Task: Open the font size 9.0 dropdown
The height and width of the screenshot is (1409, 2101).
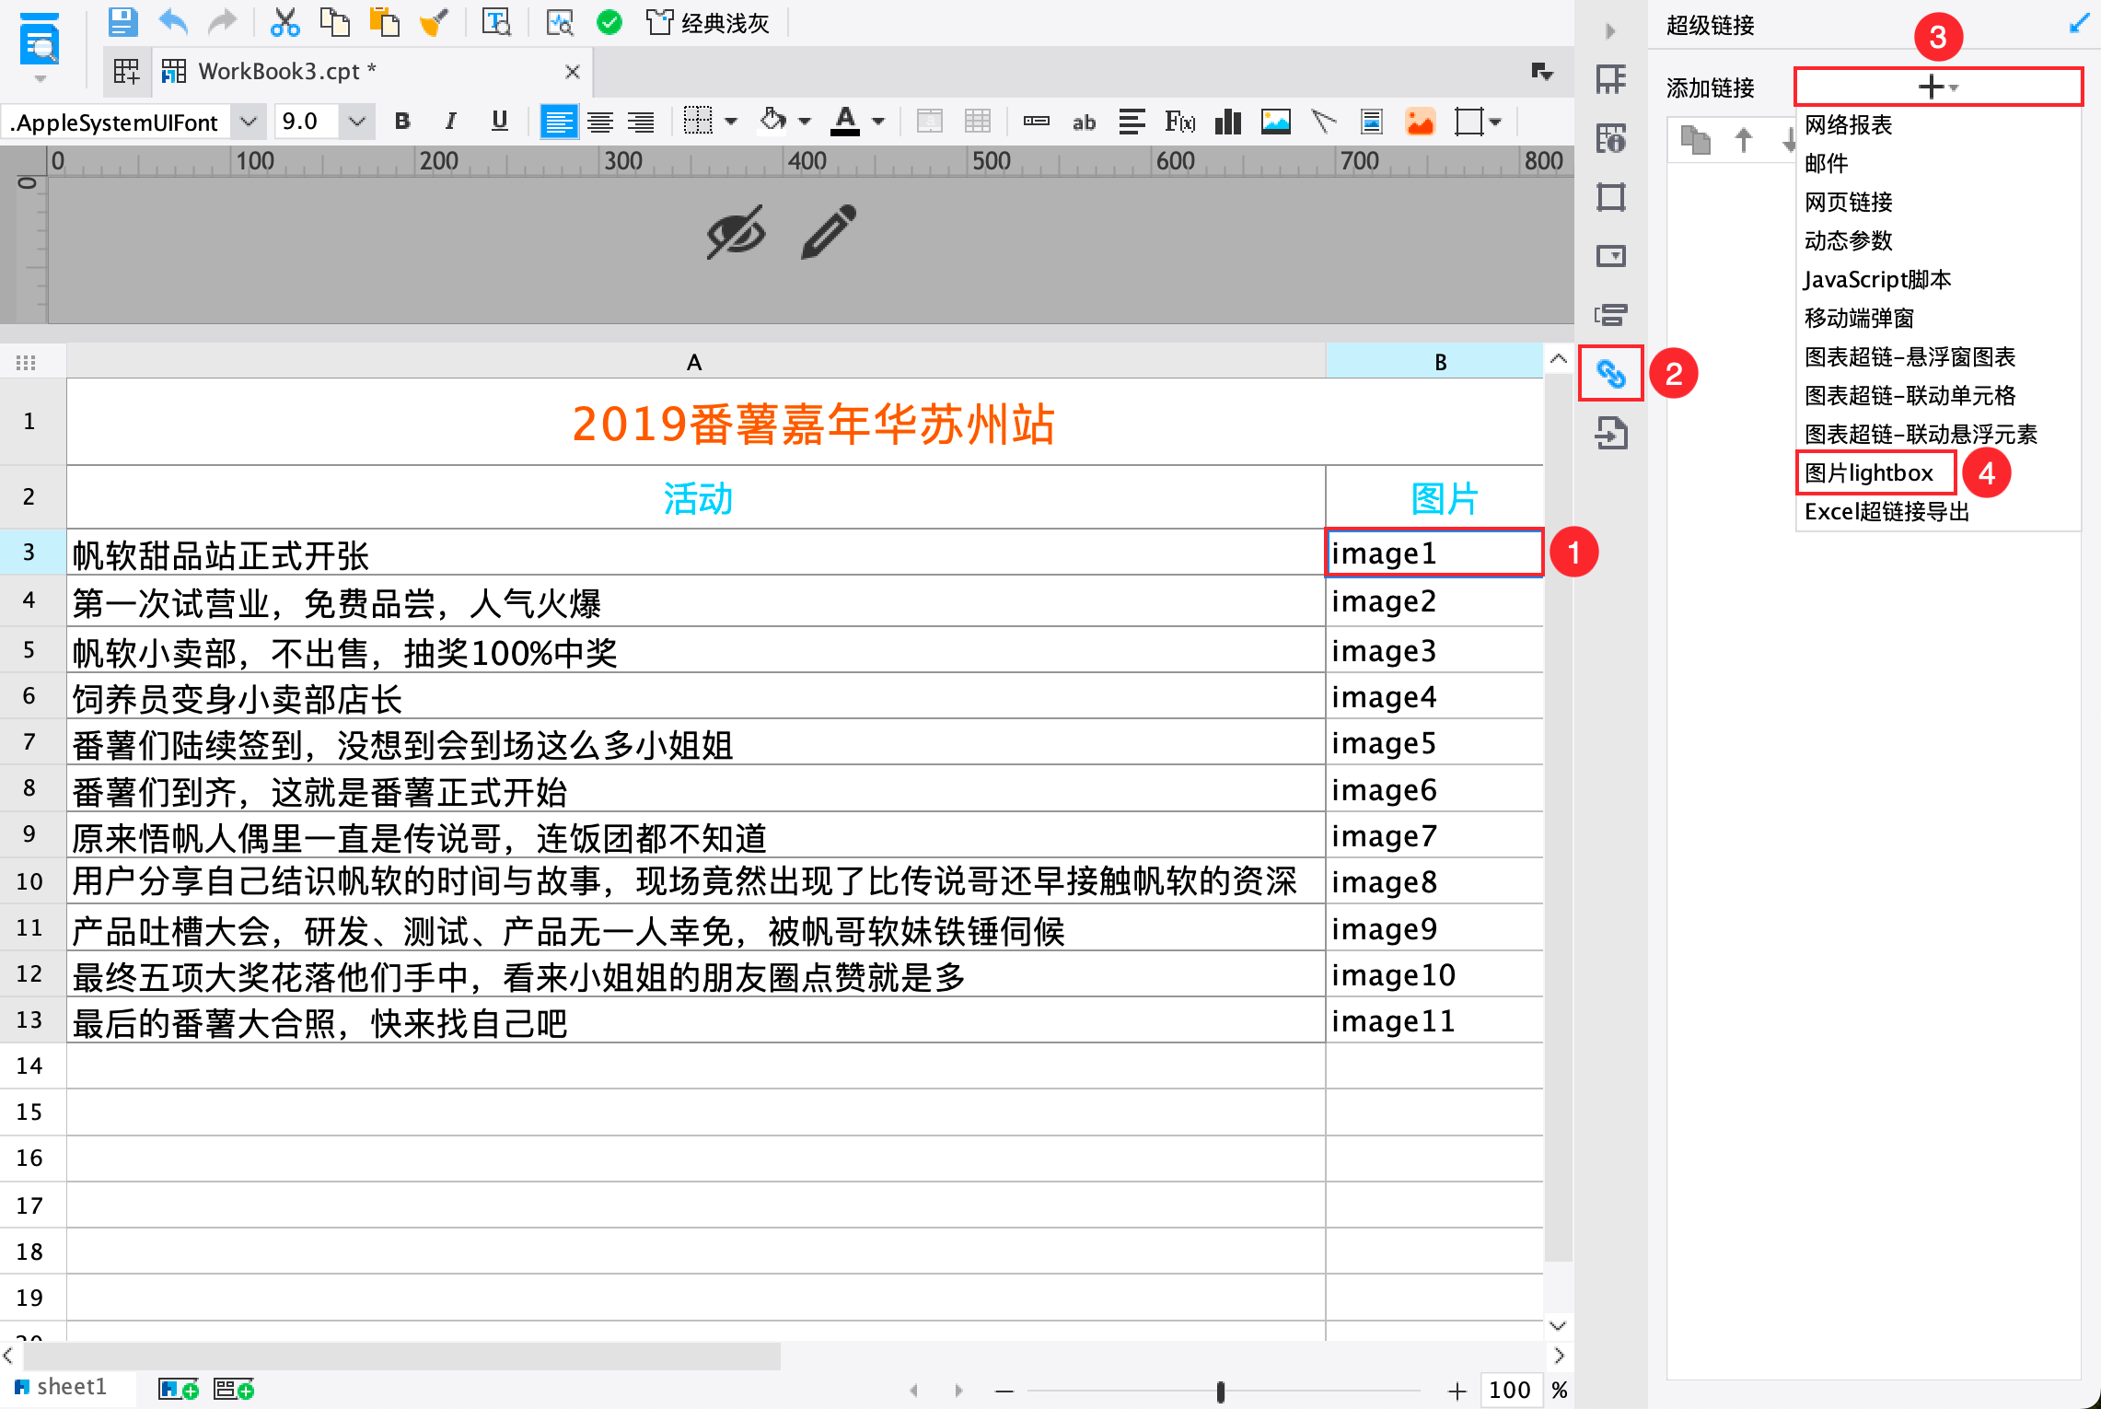Action: tap(357, 122)
